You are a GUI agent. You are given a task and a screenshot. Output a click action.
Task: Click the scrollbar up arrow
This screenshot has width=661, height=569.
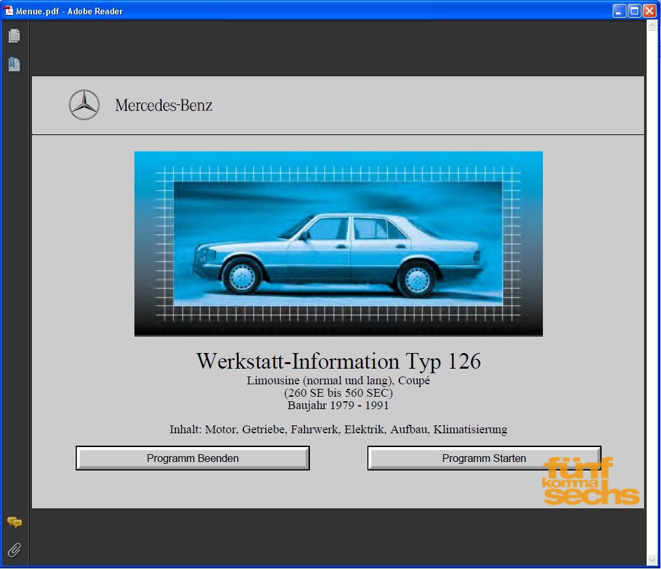pyautogui.click(x=652, y=25)
